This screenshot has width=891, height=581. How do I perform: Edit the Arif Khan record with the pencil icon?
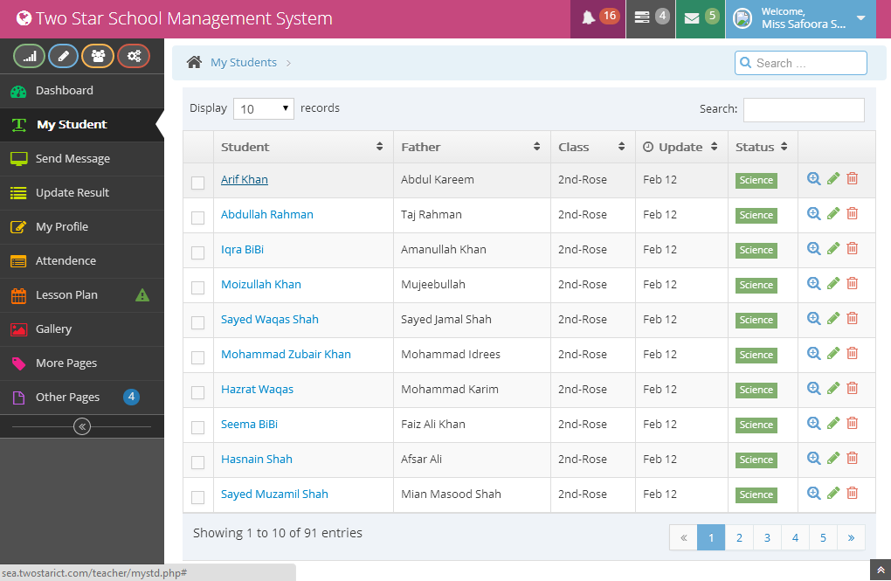[833, 179]
